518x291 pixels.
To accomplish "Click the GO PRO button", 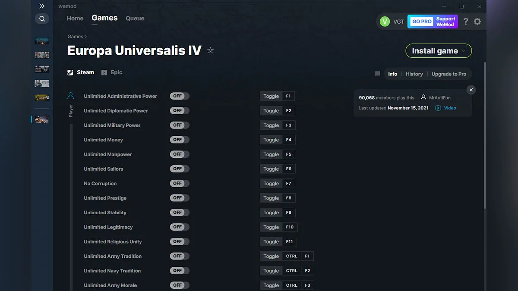I will (x=421, y=21).
